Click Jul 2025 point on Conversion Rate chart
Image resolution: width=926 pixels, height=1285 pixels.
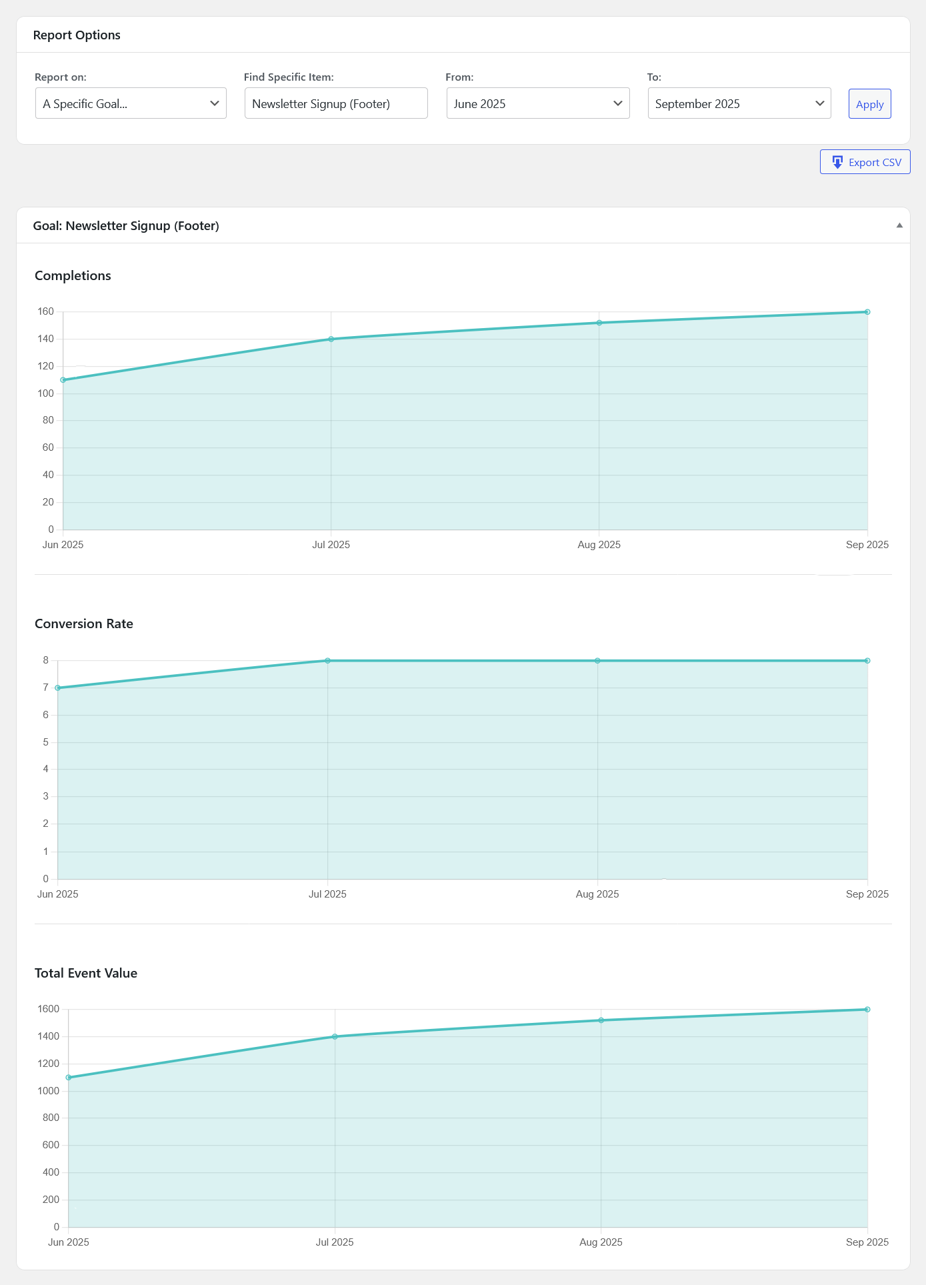point(327,660)
